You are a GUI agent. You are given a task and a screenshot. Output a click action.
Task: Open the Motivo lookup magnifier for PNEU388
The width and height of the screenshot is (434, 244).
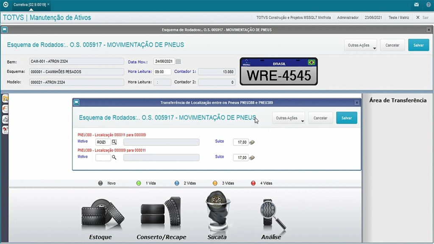point(114,142)
